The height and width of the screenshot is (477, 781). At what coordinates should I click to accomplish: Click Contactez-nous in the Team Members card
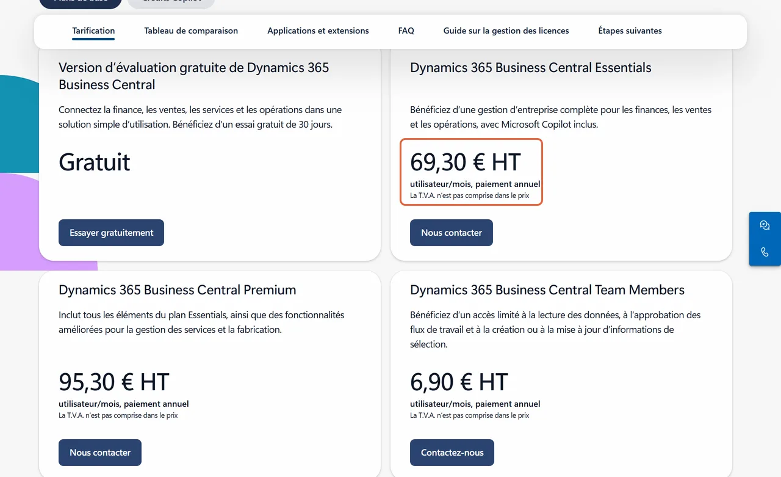point(452,453)
